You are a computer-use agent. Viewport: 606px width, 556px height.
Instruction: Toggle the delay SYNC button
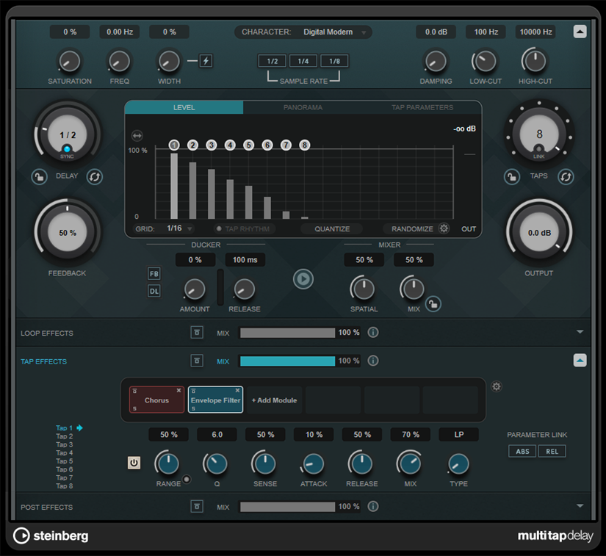point(67,149)
